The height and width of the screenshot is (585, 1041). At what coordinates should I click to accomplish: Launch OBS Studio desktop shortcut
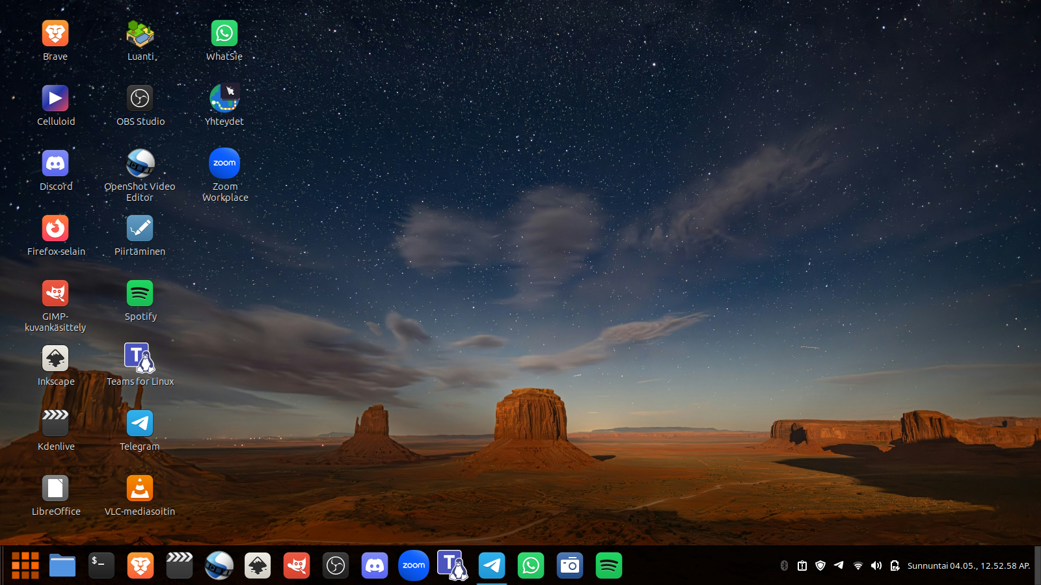coord(140,99)
